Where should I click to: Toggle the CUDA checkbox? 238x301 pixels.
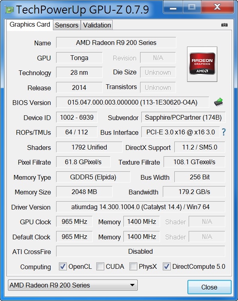(100, 266)
